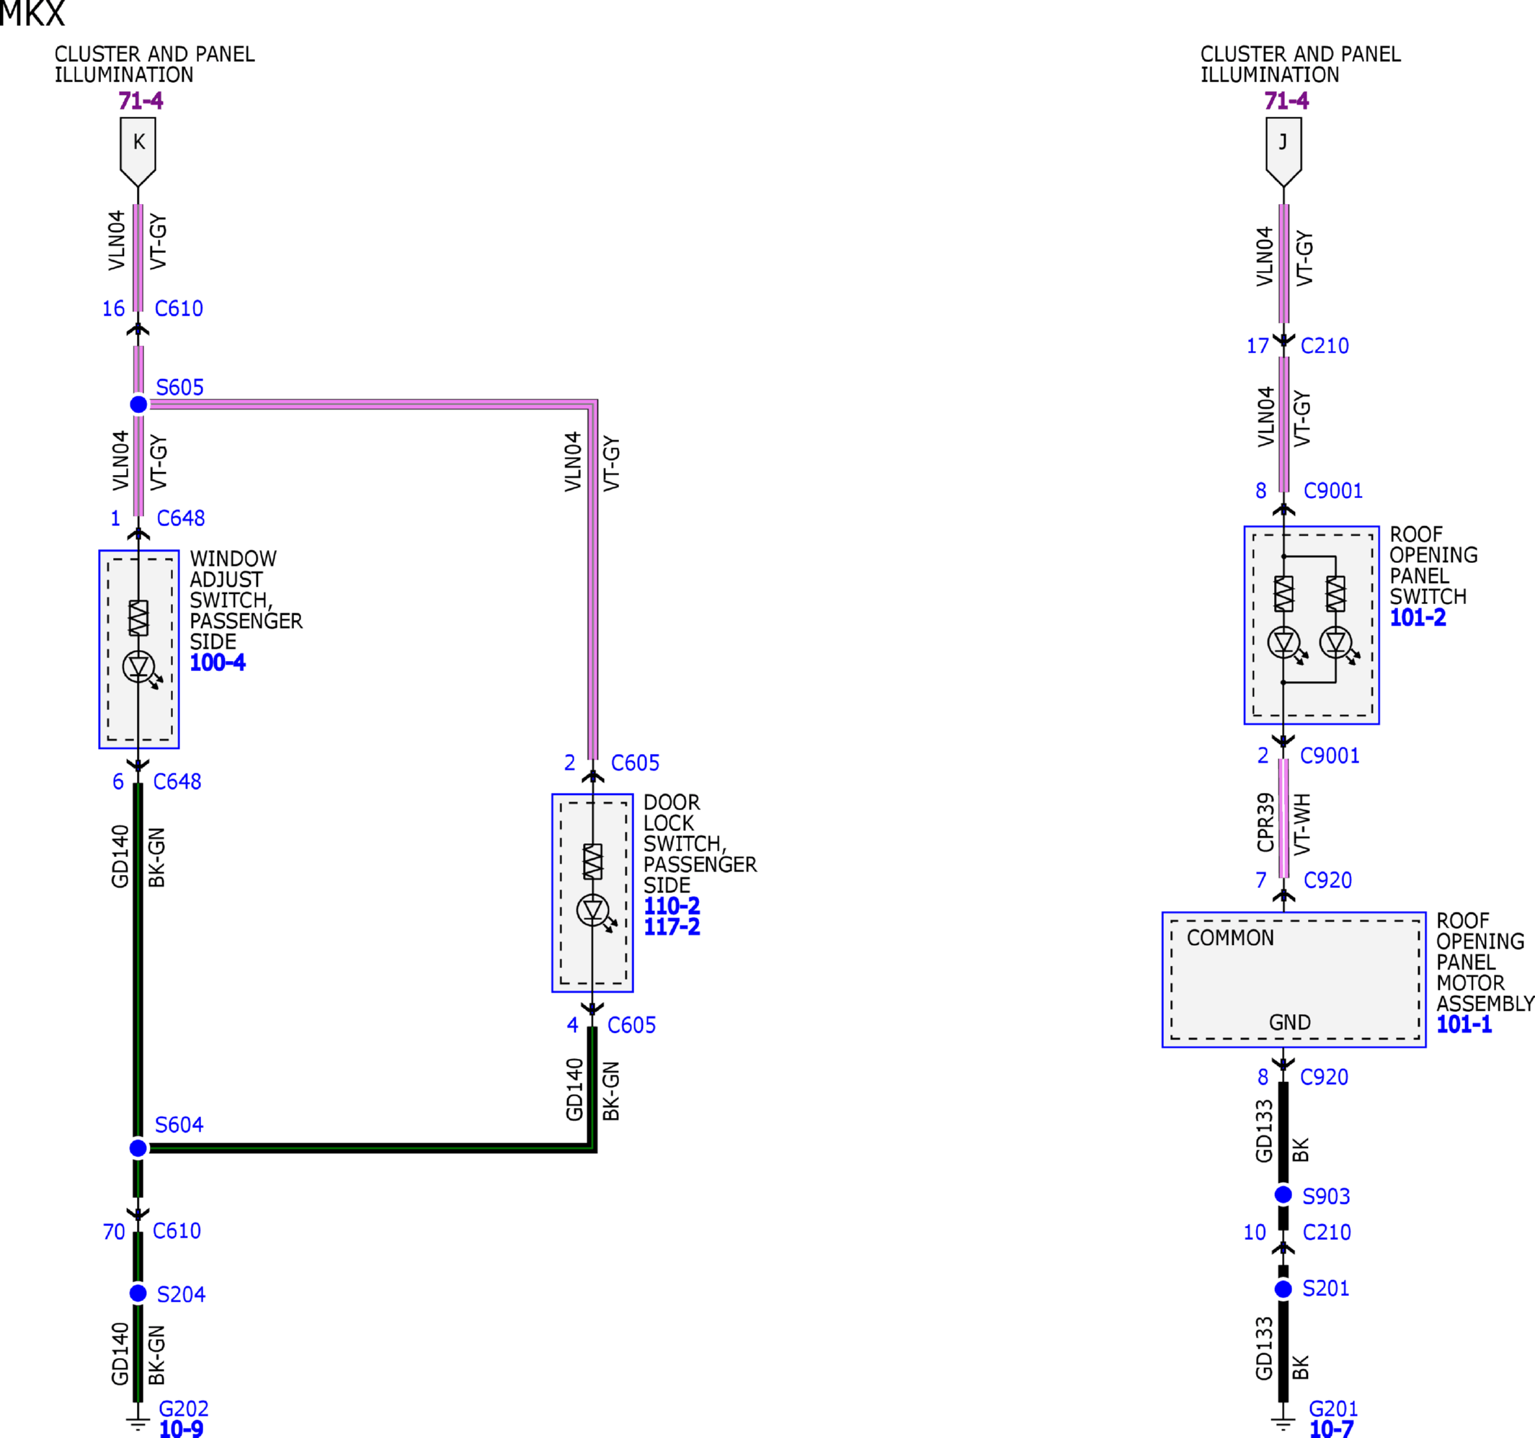Click the G201 ground symbol
The height and width of the screenshot is (1438, 1535).
tap(1283, 1424)
